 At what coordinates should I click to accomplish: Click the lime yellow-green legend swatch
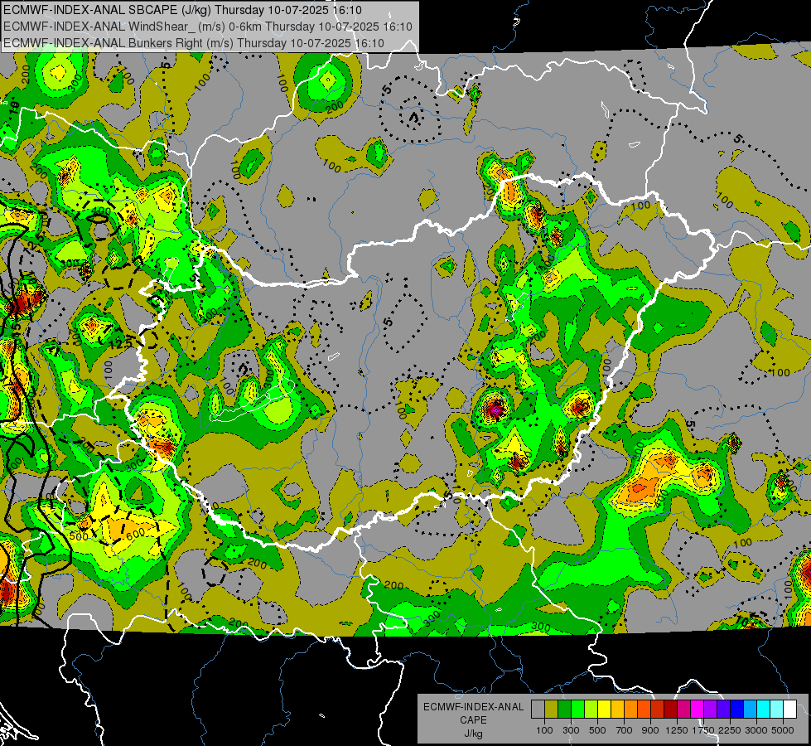click(591, 709)
